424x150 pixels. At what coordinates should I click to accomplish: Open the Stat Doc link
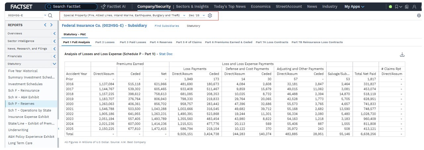click(166, 54)
